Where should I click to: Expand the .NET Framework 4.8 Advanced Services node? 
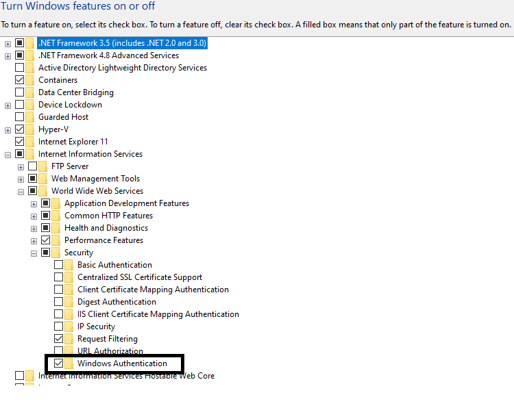click(8, 56)
